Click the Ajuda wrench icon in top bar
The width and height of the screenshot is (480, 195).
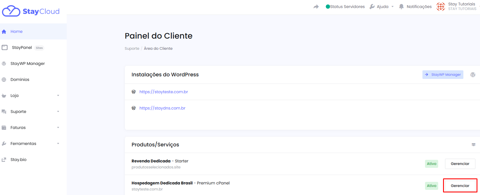pyautogui.click(x=372, y=7)
